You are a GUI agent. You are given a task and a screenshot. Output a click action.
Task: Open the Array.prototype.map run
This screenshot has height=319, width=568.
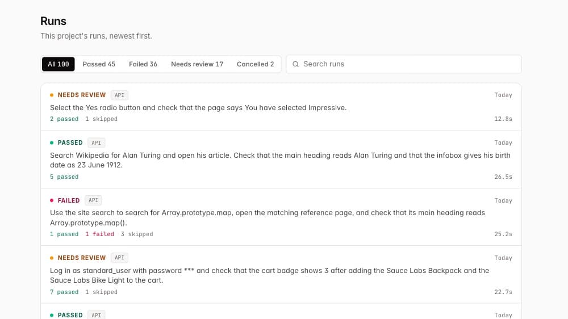tap(281, 217)
